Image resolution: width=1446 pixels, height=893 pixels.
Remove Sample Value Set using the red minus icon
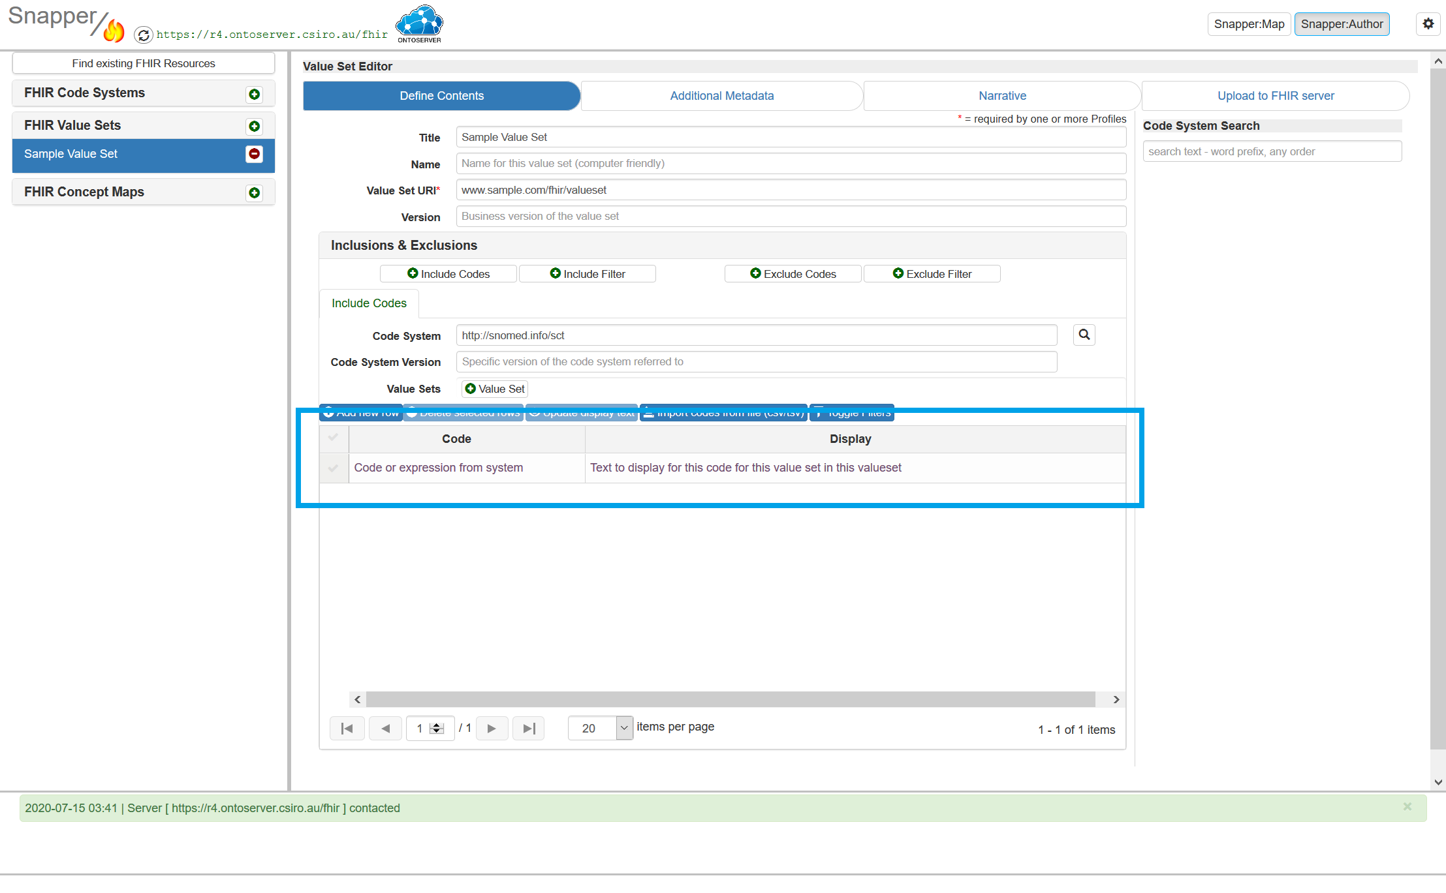click(x=255, y=154)
